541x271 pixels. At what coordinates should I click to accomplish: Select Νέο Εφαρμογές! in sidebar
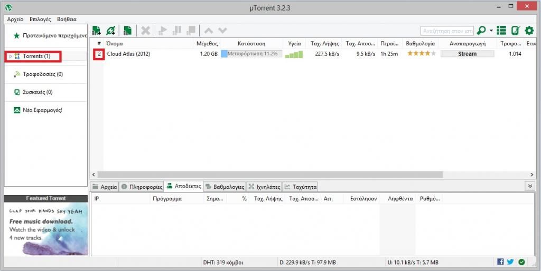[x=42, y=110]
